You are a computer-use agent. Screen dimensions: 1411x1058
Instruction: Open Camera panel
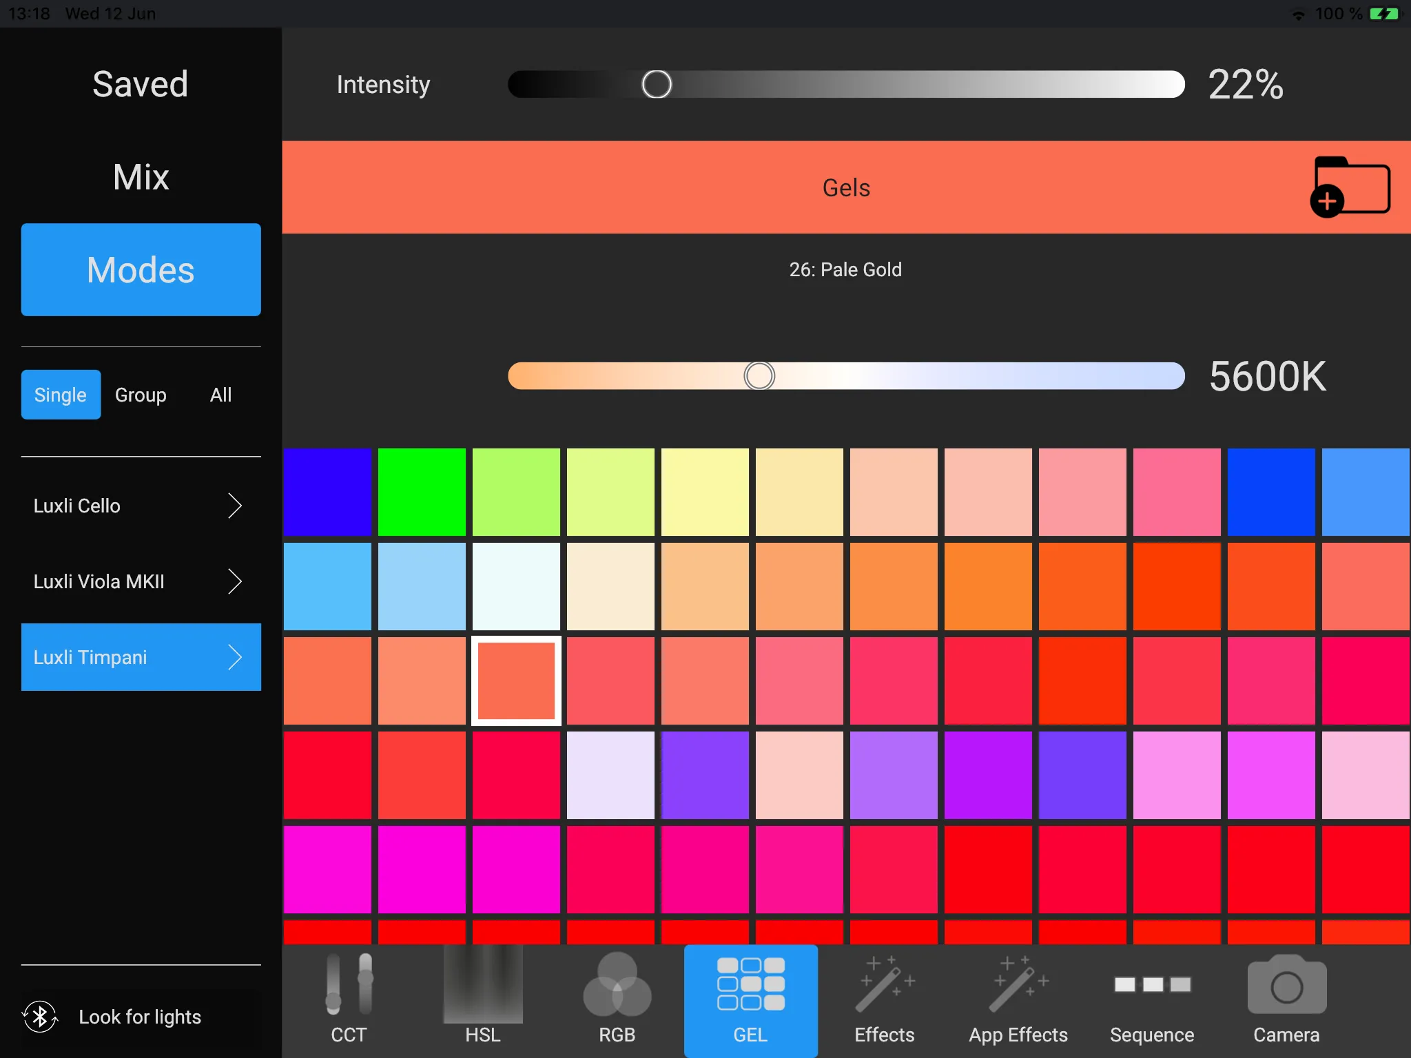(1288, 995)
